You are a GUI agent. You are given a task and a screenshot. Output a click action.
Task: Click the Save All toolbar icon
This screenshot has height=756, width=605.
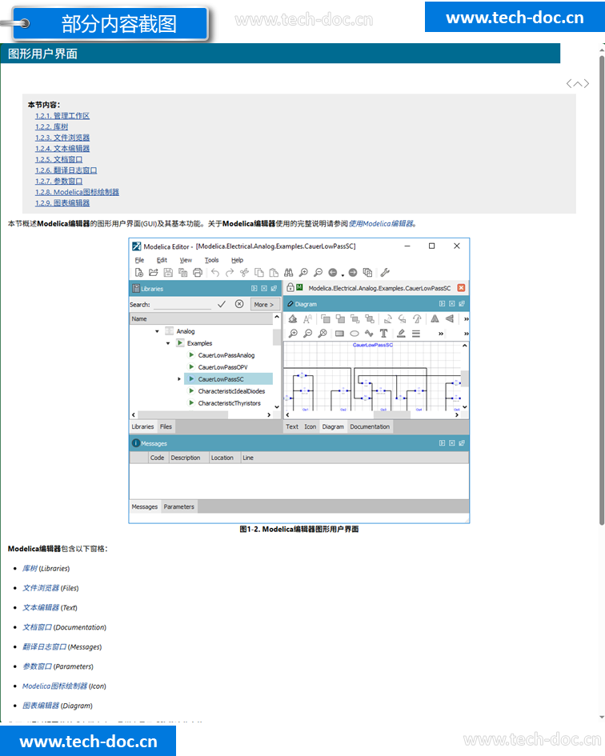[x=182, y=273]
